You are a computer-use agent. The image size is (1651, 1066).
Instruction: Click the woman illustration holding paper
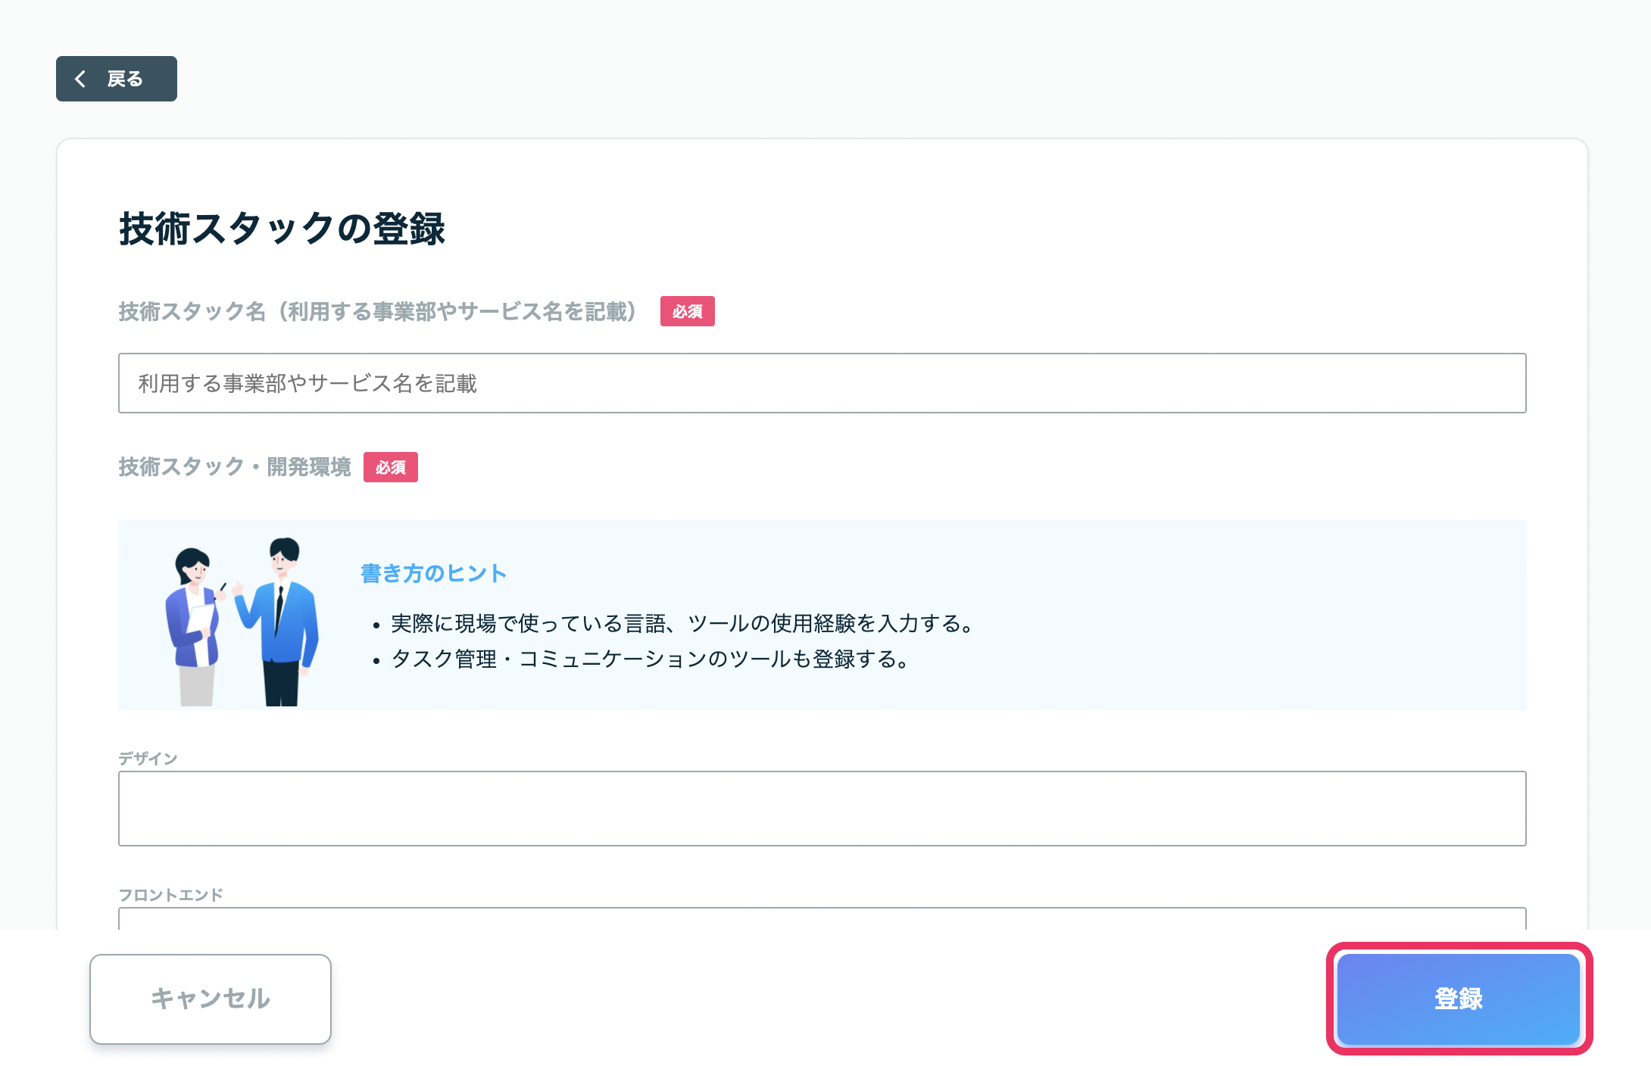(195, 627)
